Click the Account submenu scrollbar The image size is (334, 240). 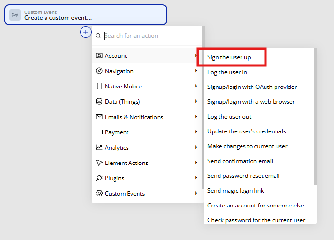[315, 117]
